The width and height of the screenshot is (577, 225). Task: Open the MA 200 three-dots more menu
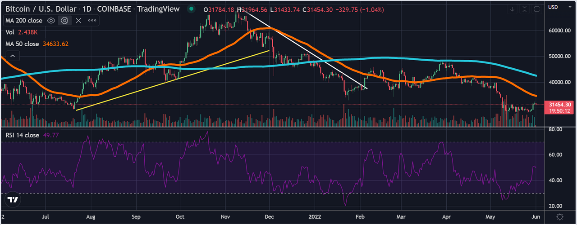click(x=92, y=21)
